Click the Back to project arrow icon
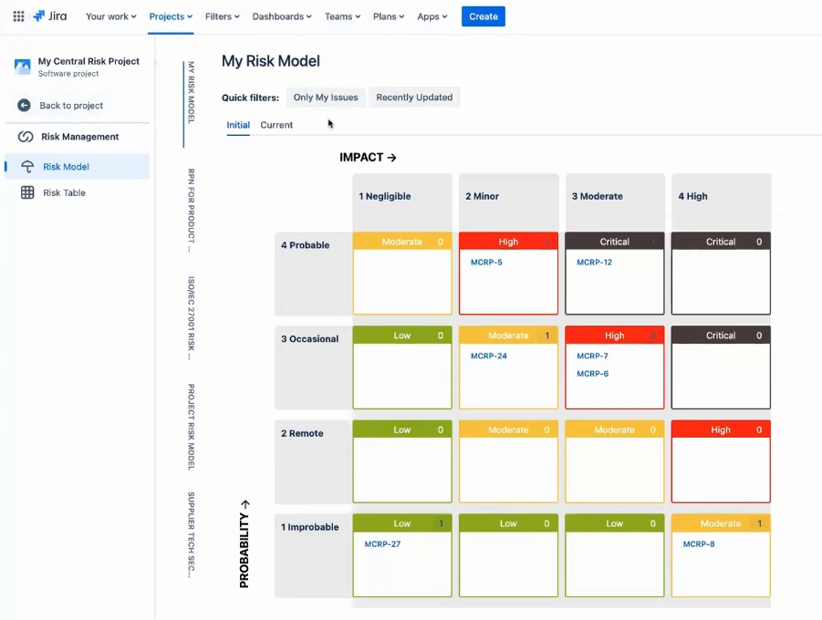Screen dimensions: 822x620 coord(23,105)
